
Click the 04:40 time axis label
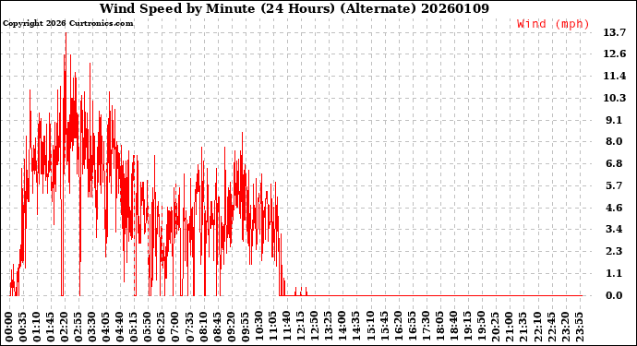tap(120, 328)
